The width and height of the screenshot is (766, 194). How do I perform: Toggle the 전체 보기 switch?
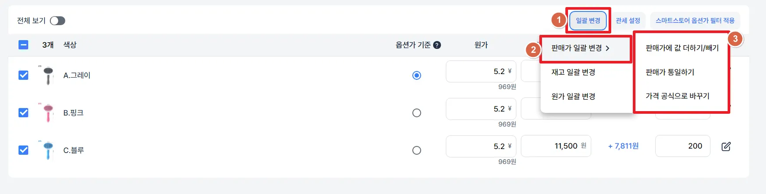coord(57,21)
